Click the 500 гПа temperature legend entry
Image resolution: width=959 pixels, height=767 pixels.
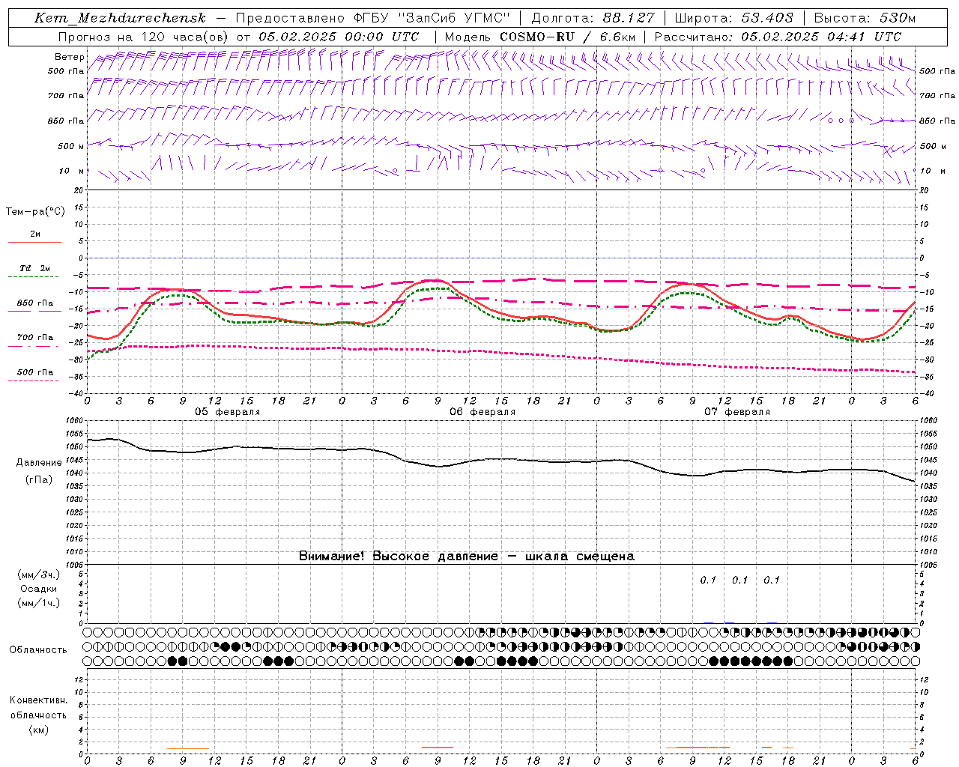tap(35, 372)
